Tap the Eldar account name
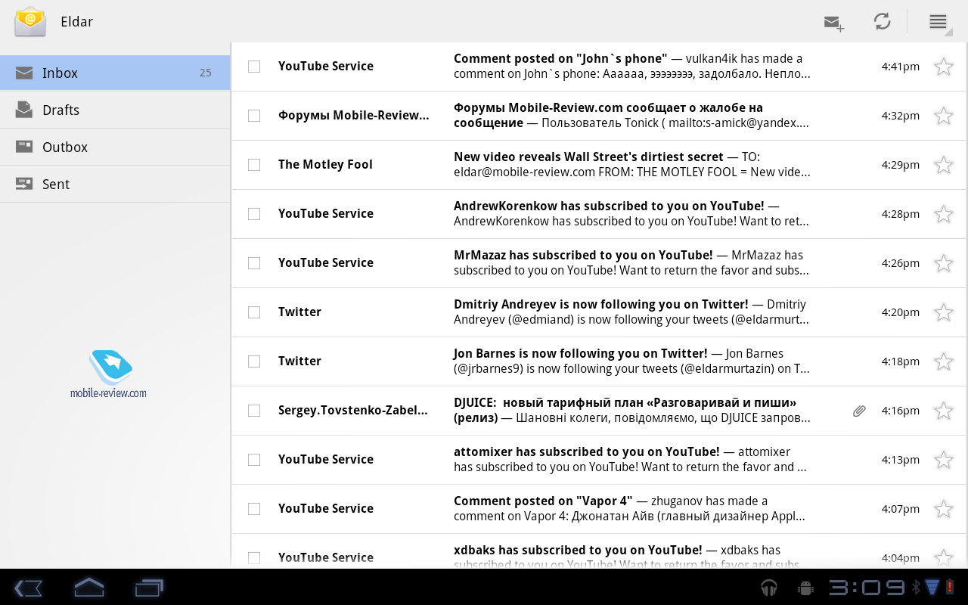 [x=76, y=22]
